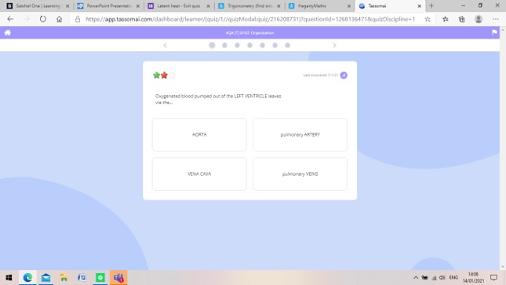This screenshot has width=506, height=285.
Task: Refresh the page in the browser
Action: [x=43, y=19]
